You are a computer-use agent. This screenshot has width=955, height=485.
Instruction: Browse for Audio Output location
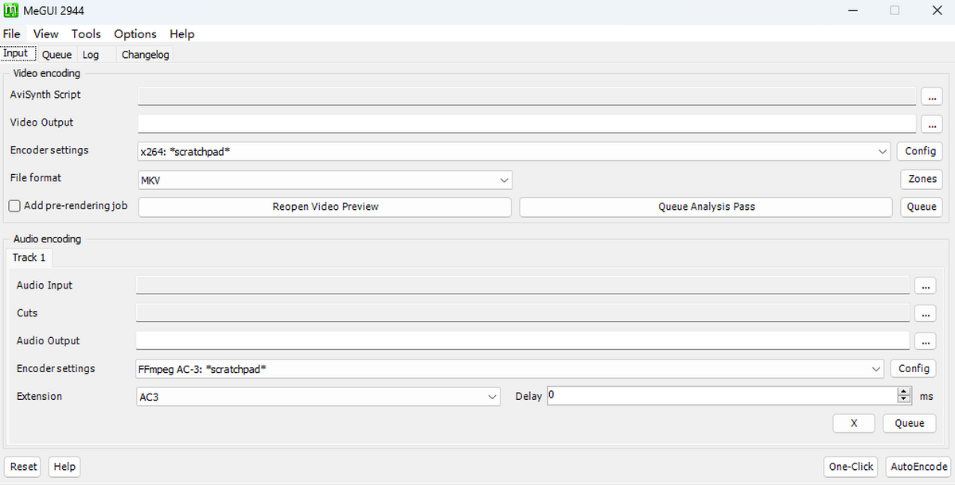coord(925,342)
